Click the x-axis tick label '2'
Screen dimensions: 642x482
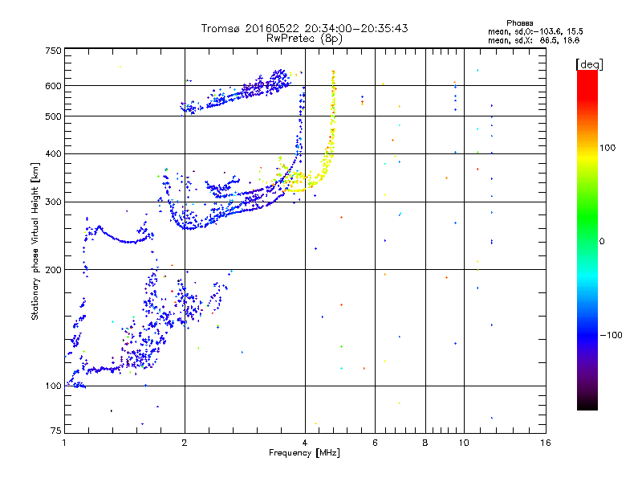[185, 443]
